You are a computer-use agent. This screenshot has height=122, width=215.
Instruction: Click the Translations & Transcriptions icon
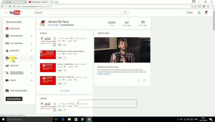coord(7,73)
